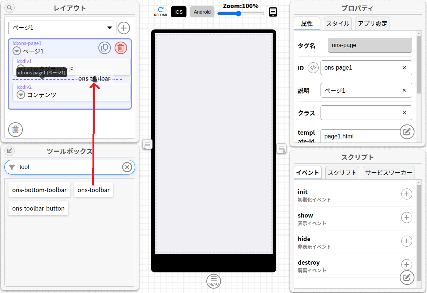Clear the toolbox filter text

click(127, 167)
